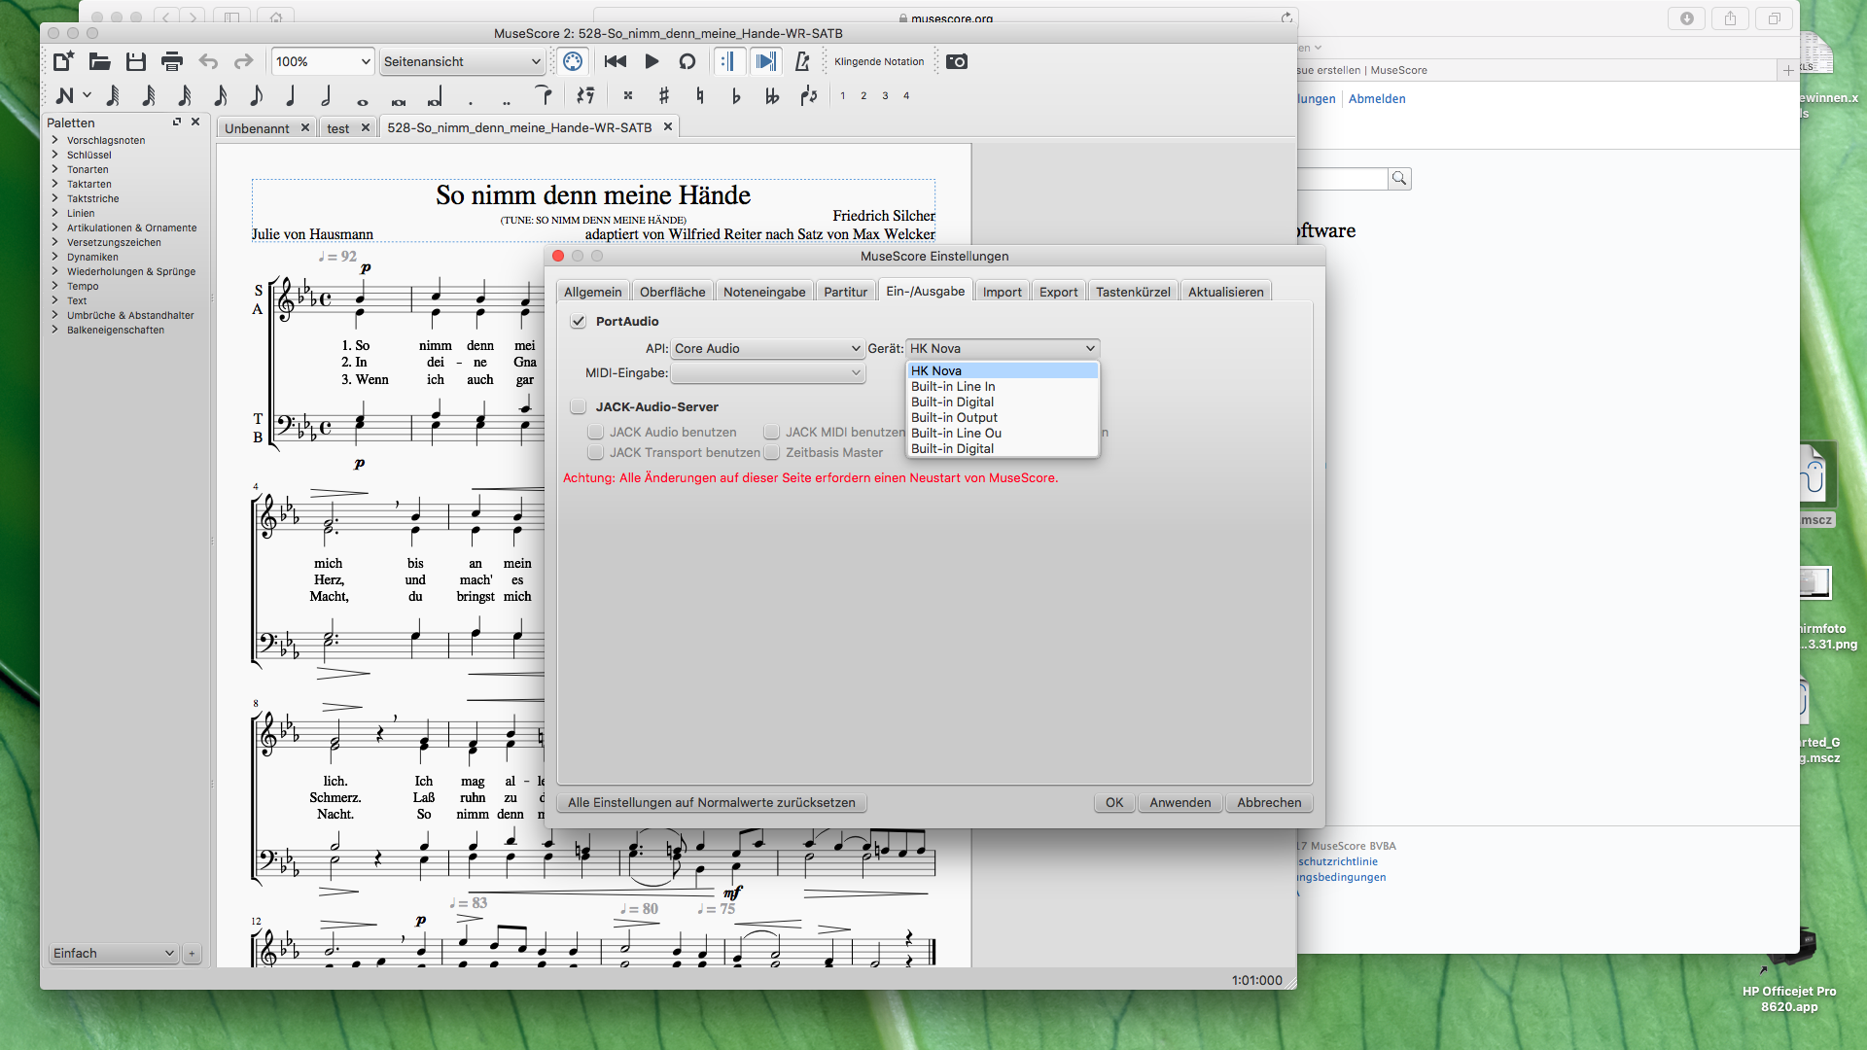Toggle Klingende Notation button

tap(879, 61)
